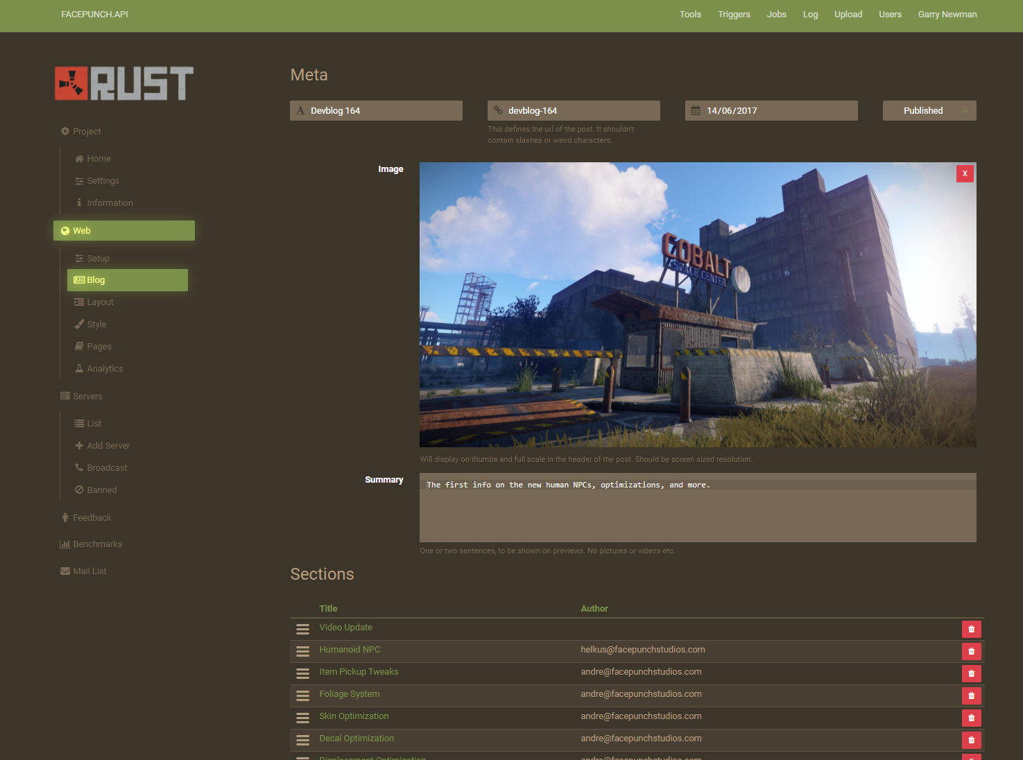Open the Skin Optimization section

354,716
